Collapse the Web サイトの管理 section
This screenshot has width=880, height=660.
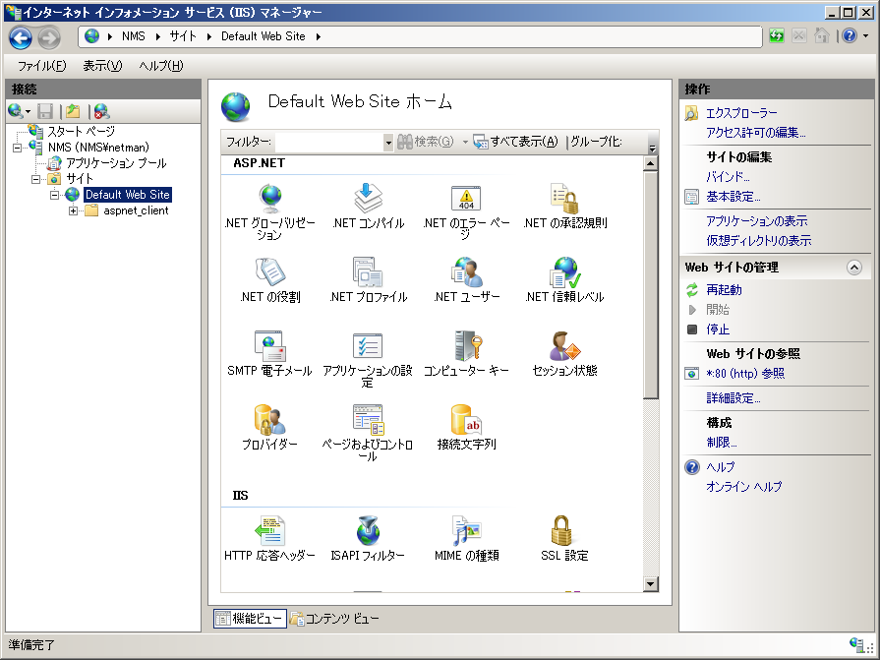[x=854, y=268]
